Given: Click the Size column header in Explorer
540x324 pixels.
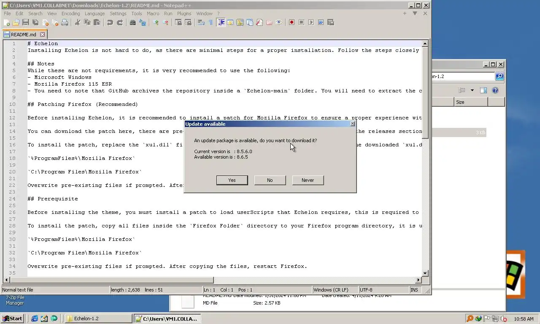Looking at the screenshot, I should 471,102.
